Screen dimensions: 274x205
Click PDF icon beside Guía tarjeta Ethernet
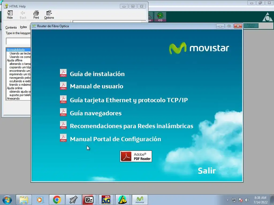[63, 99]
